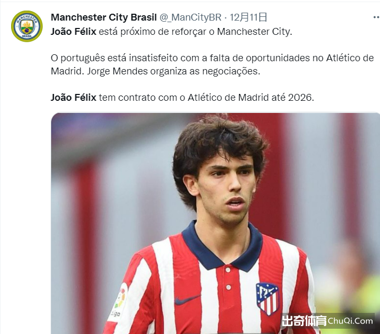Click bold João Félix in contract line

(x=73, y=98)
